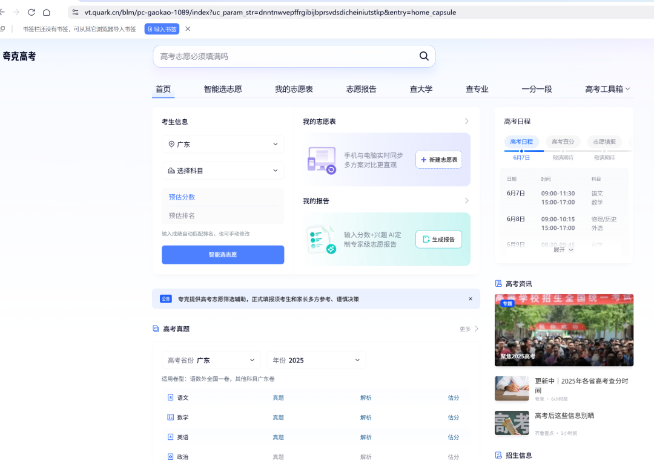Open the 查大学 tab

pos(421,89)
